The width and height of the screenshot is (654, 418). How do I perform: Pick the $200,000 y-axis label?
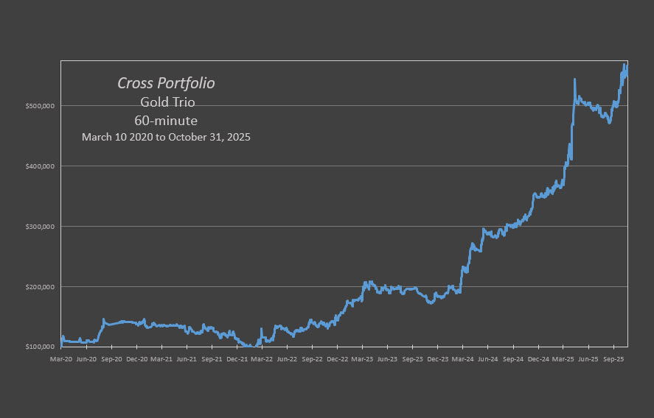pos(40,287)
